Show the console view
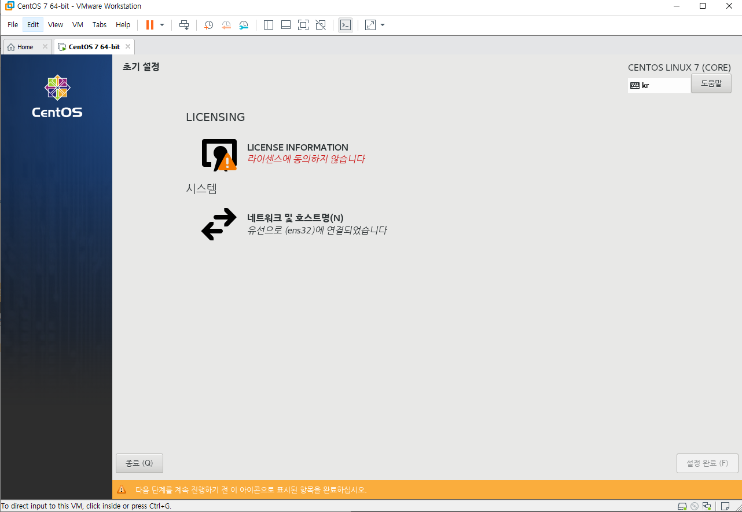Screen dimensions: 742x512 tap(346, 25)
